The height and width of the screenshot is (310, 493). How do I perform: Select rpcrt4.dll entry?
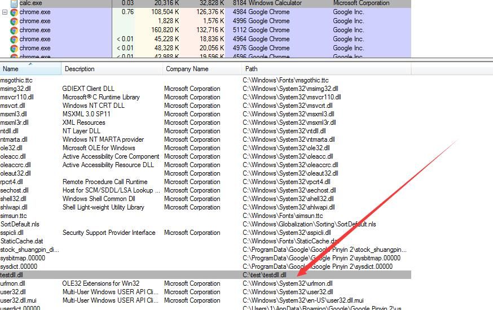pyautogui.click(x=12, y=182)
